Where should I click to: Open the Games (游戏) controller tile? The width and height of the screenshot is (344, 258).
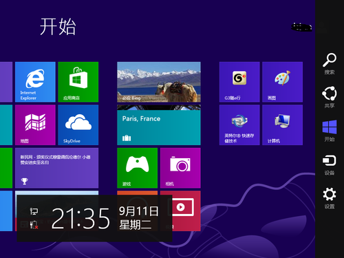[x=137, y=168]
